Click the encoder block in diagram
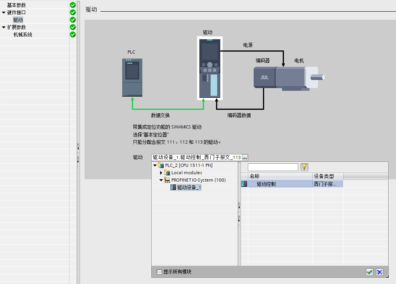Viewport: 396px width, 284px height. [x=265, y=77]
